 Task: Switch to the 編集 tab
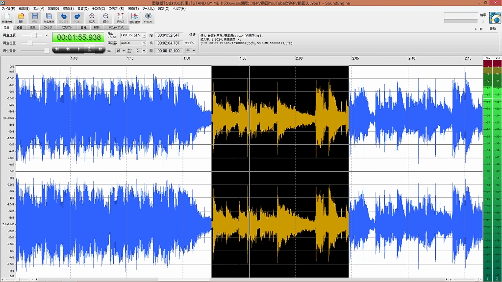pos(33,27)
